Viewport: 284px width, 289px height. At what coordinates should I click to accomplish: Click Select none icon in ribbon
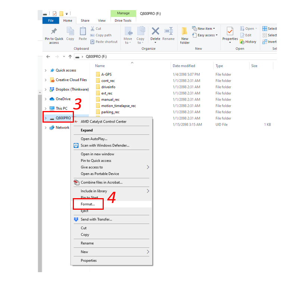pyautogui.click(x=265, y=35)
